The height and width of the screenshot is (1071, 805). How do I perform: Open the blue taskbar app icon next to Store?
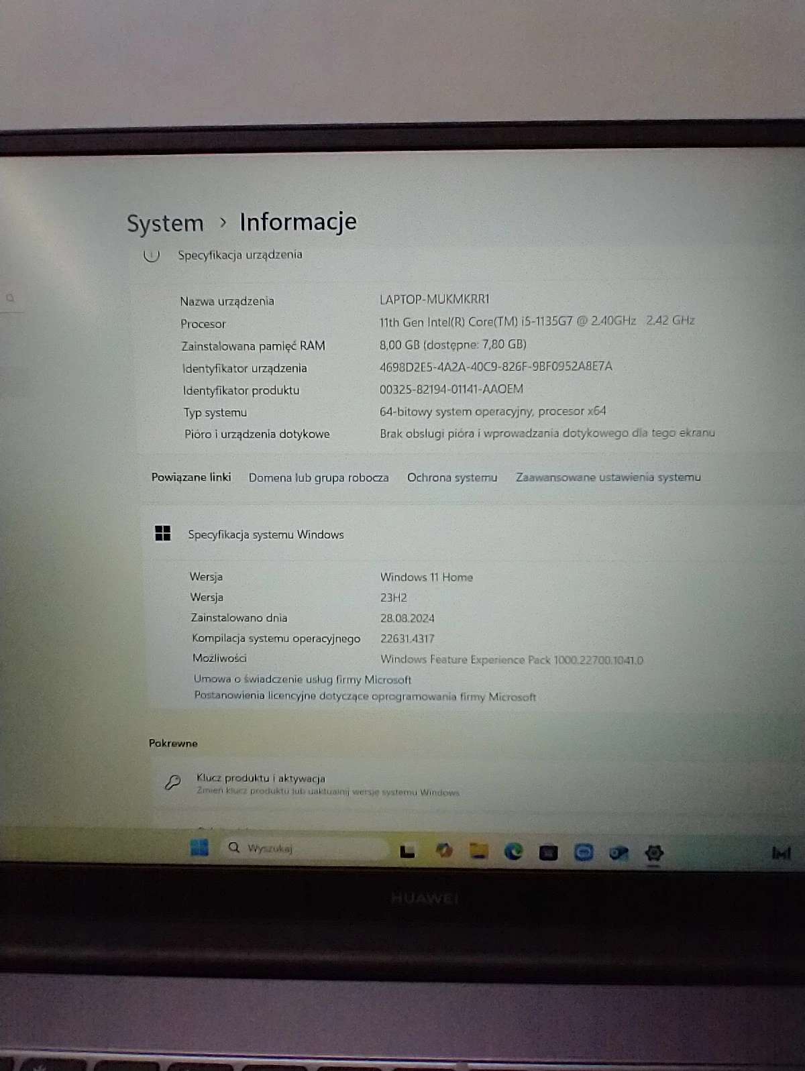tap(584, 852)
